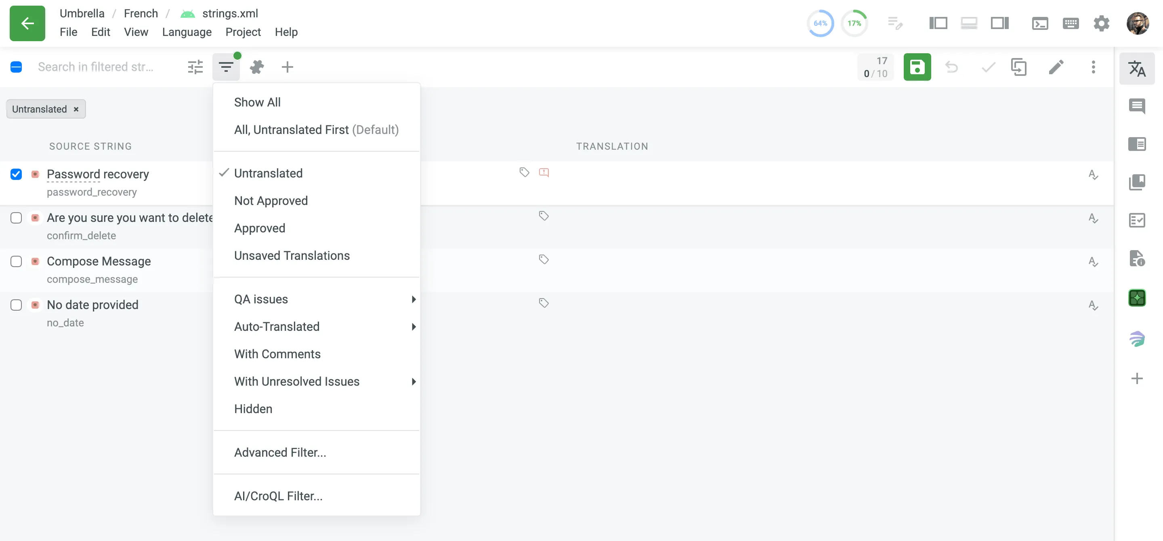Click the copy source icon

click(x=1018, y=67)
